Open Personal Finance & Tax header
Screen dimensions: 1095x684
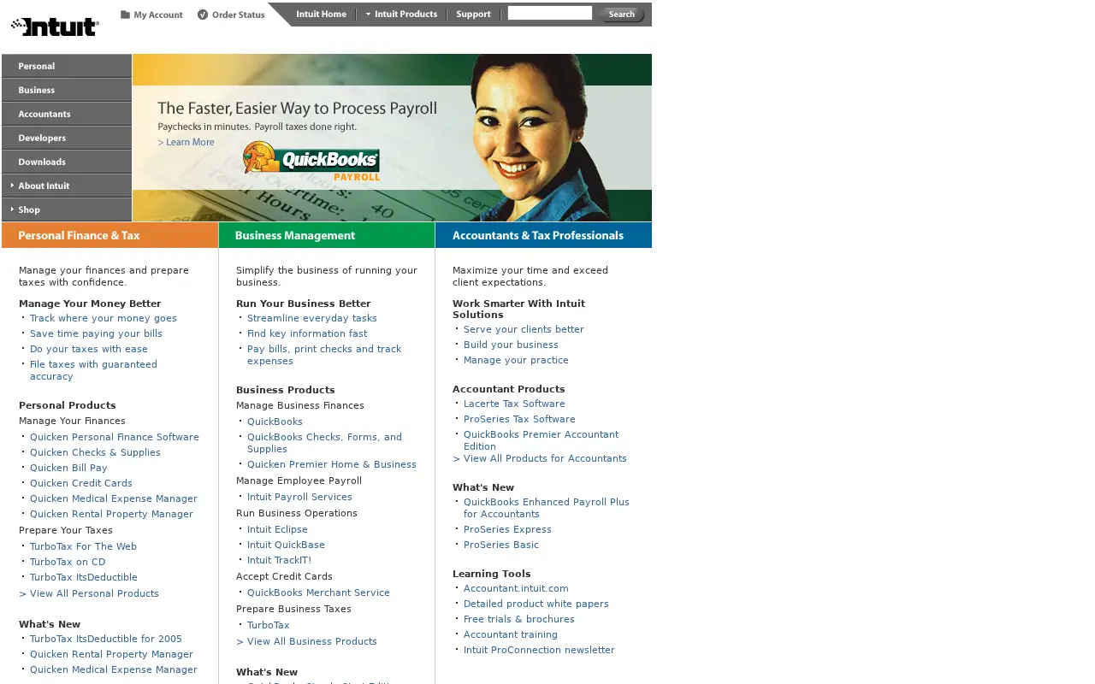point(110,235)
